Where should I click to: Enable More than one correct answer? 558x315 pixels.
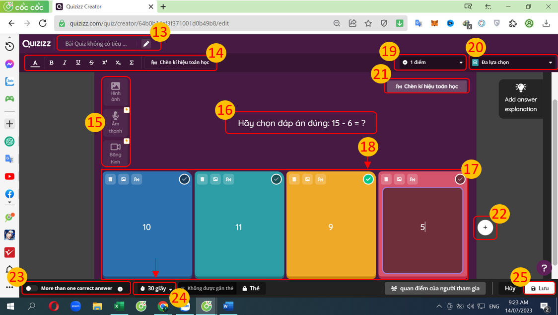point(31,288)
